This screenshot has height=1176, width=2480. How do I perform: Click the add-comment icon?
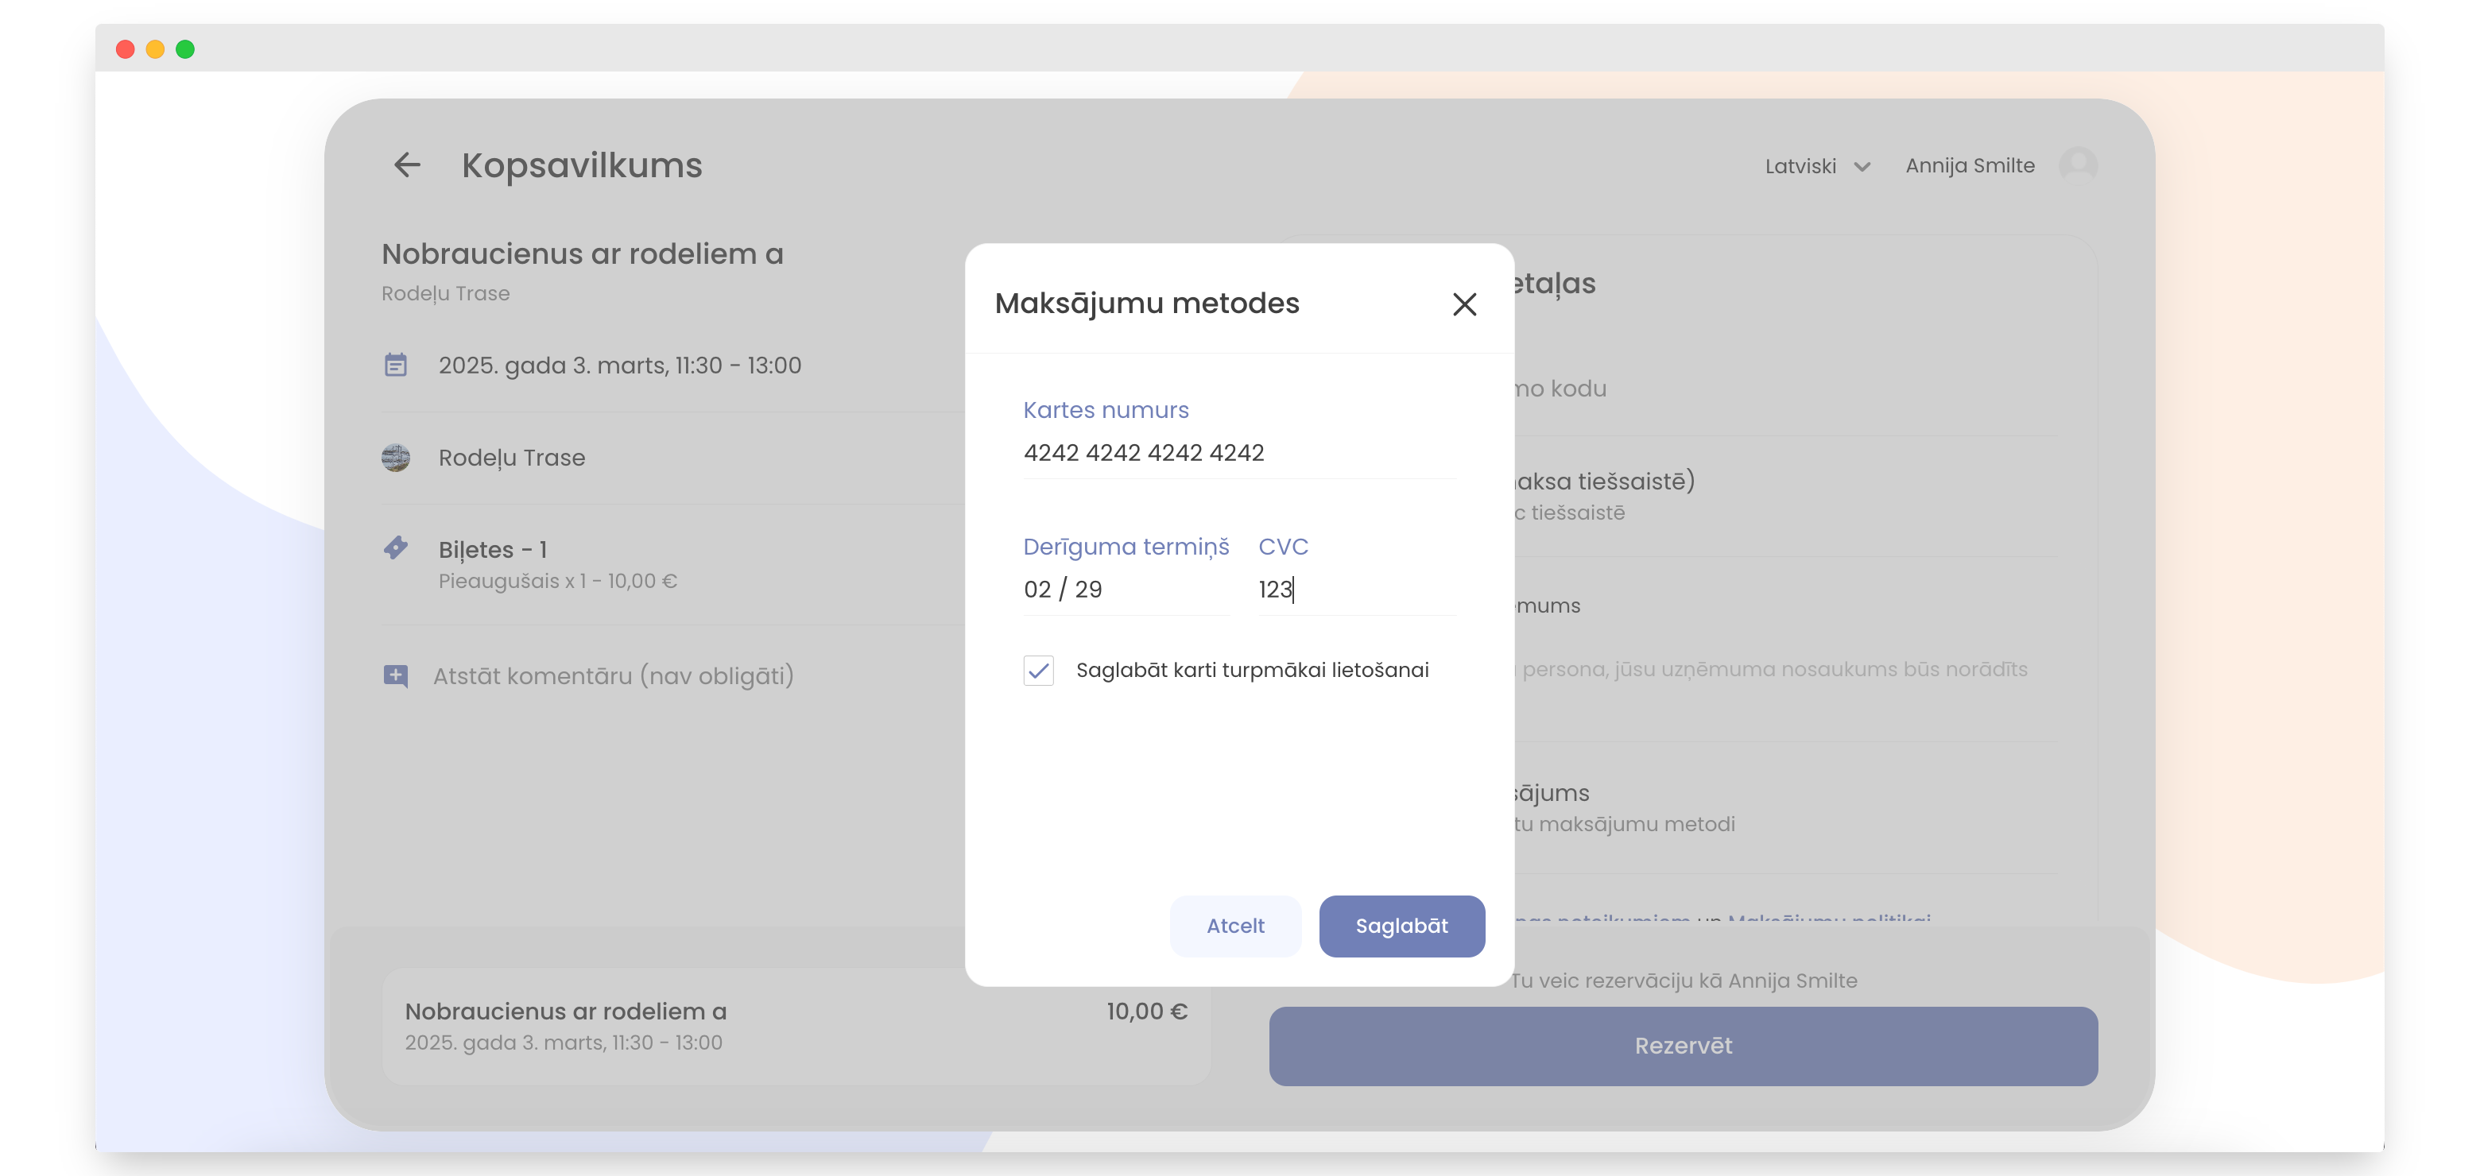[396, 675]
